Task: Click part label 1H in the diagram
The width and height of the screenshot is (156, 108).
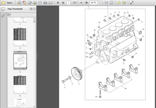Action: [105, 16]
